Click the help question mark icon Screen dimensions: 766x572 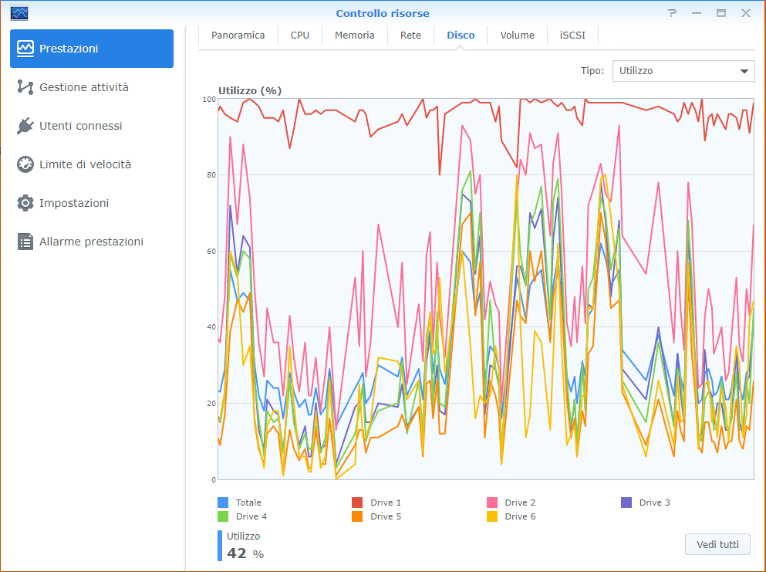[x=673, y=13]
